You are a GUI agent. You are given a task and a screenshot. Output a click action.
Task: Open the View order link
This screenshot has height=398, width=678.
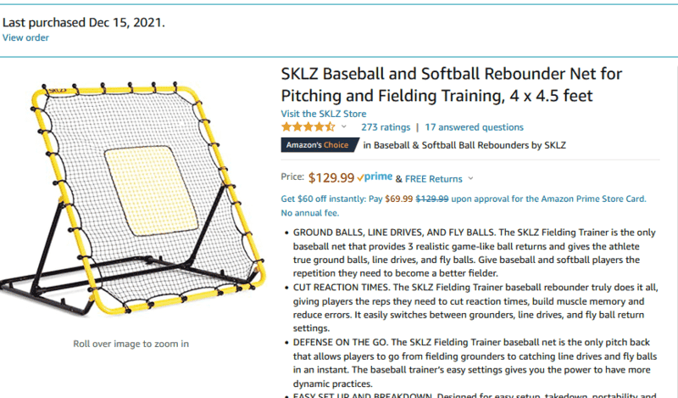(25, 37)
